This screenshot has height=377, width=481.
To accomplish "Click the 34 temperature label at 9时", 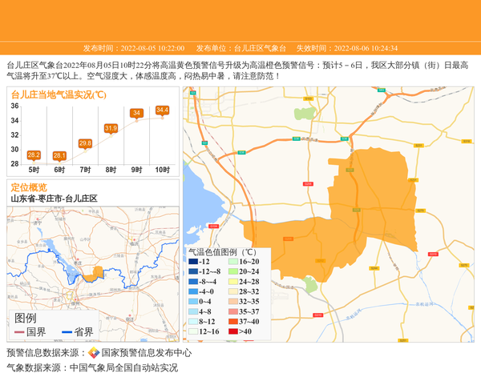I will click(136, 114).
